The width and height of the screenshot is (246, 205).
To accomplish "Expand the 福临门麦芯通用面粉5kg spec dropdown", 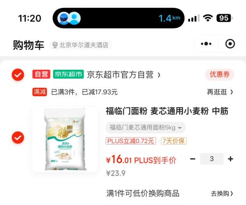I will point(145,127).
